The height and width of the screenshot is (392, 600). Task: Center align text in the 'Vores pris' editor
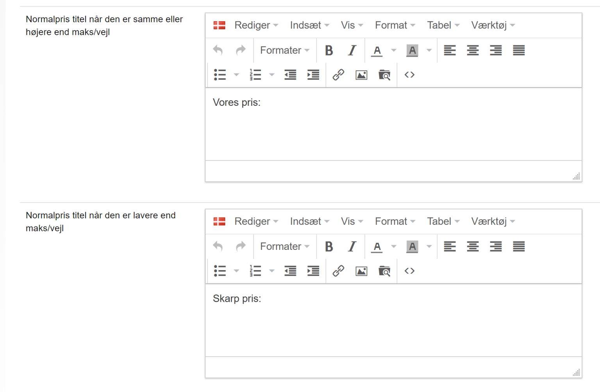click(x=473, y=50)
